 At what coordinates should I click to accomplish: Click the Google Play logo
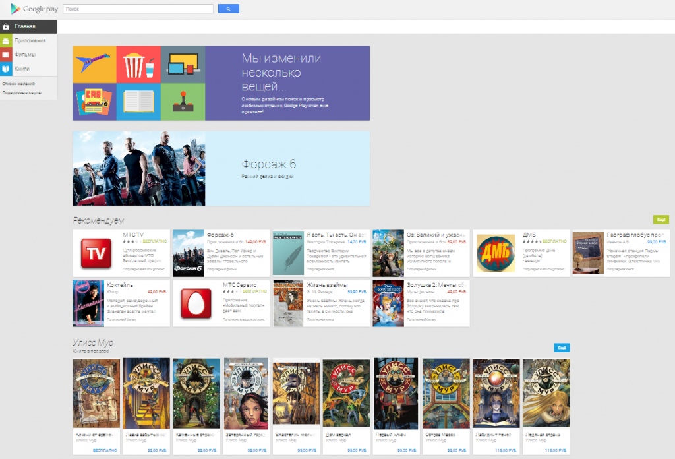click(x=32, y=9)
